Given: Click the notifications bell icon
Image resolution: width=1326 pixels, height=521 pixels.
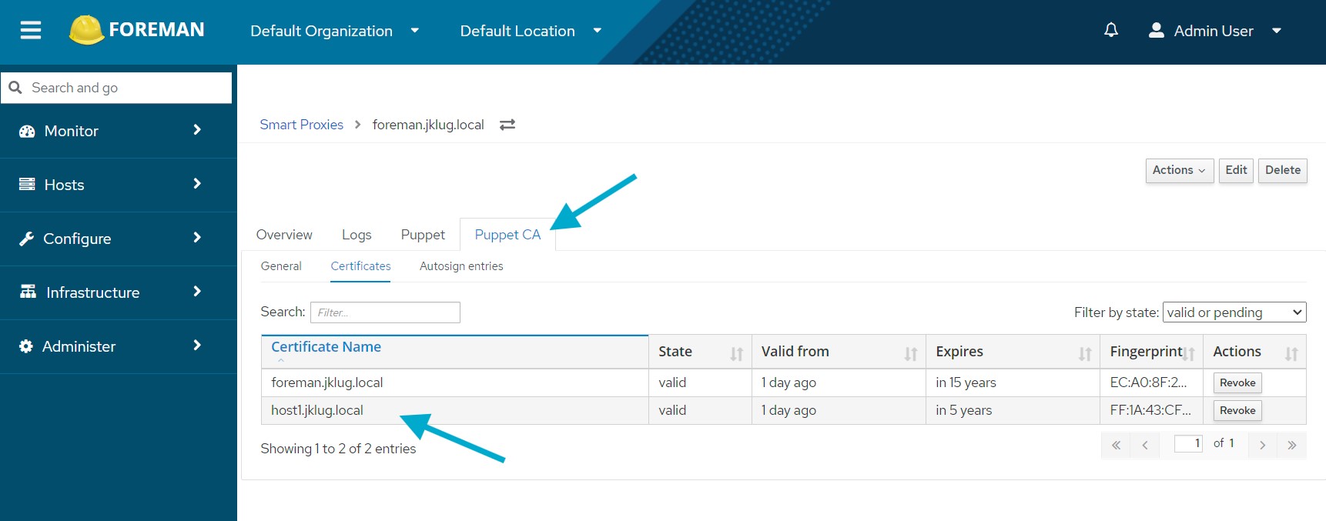Looking at the screenshot, I should [1110, 30].
